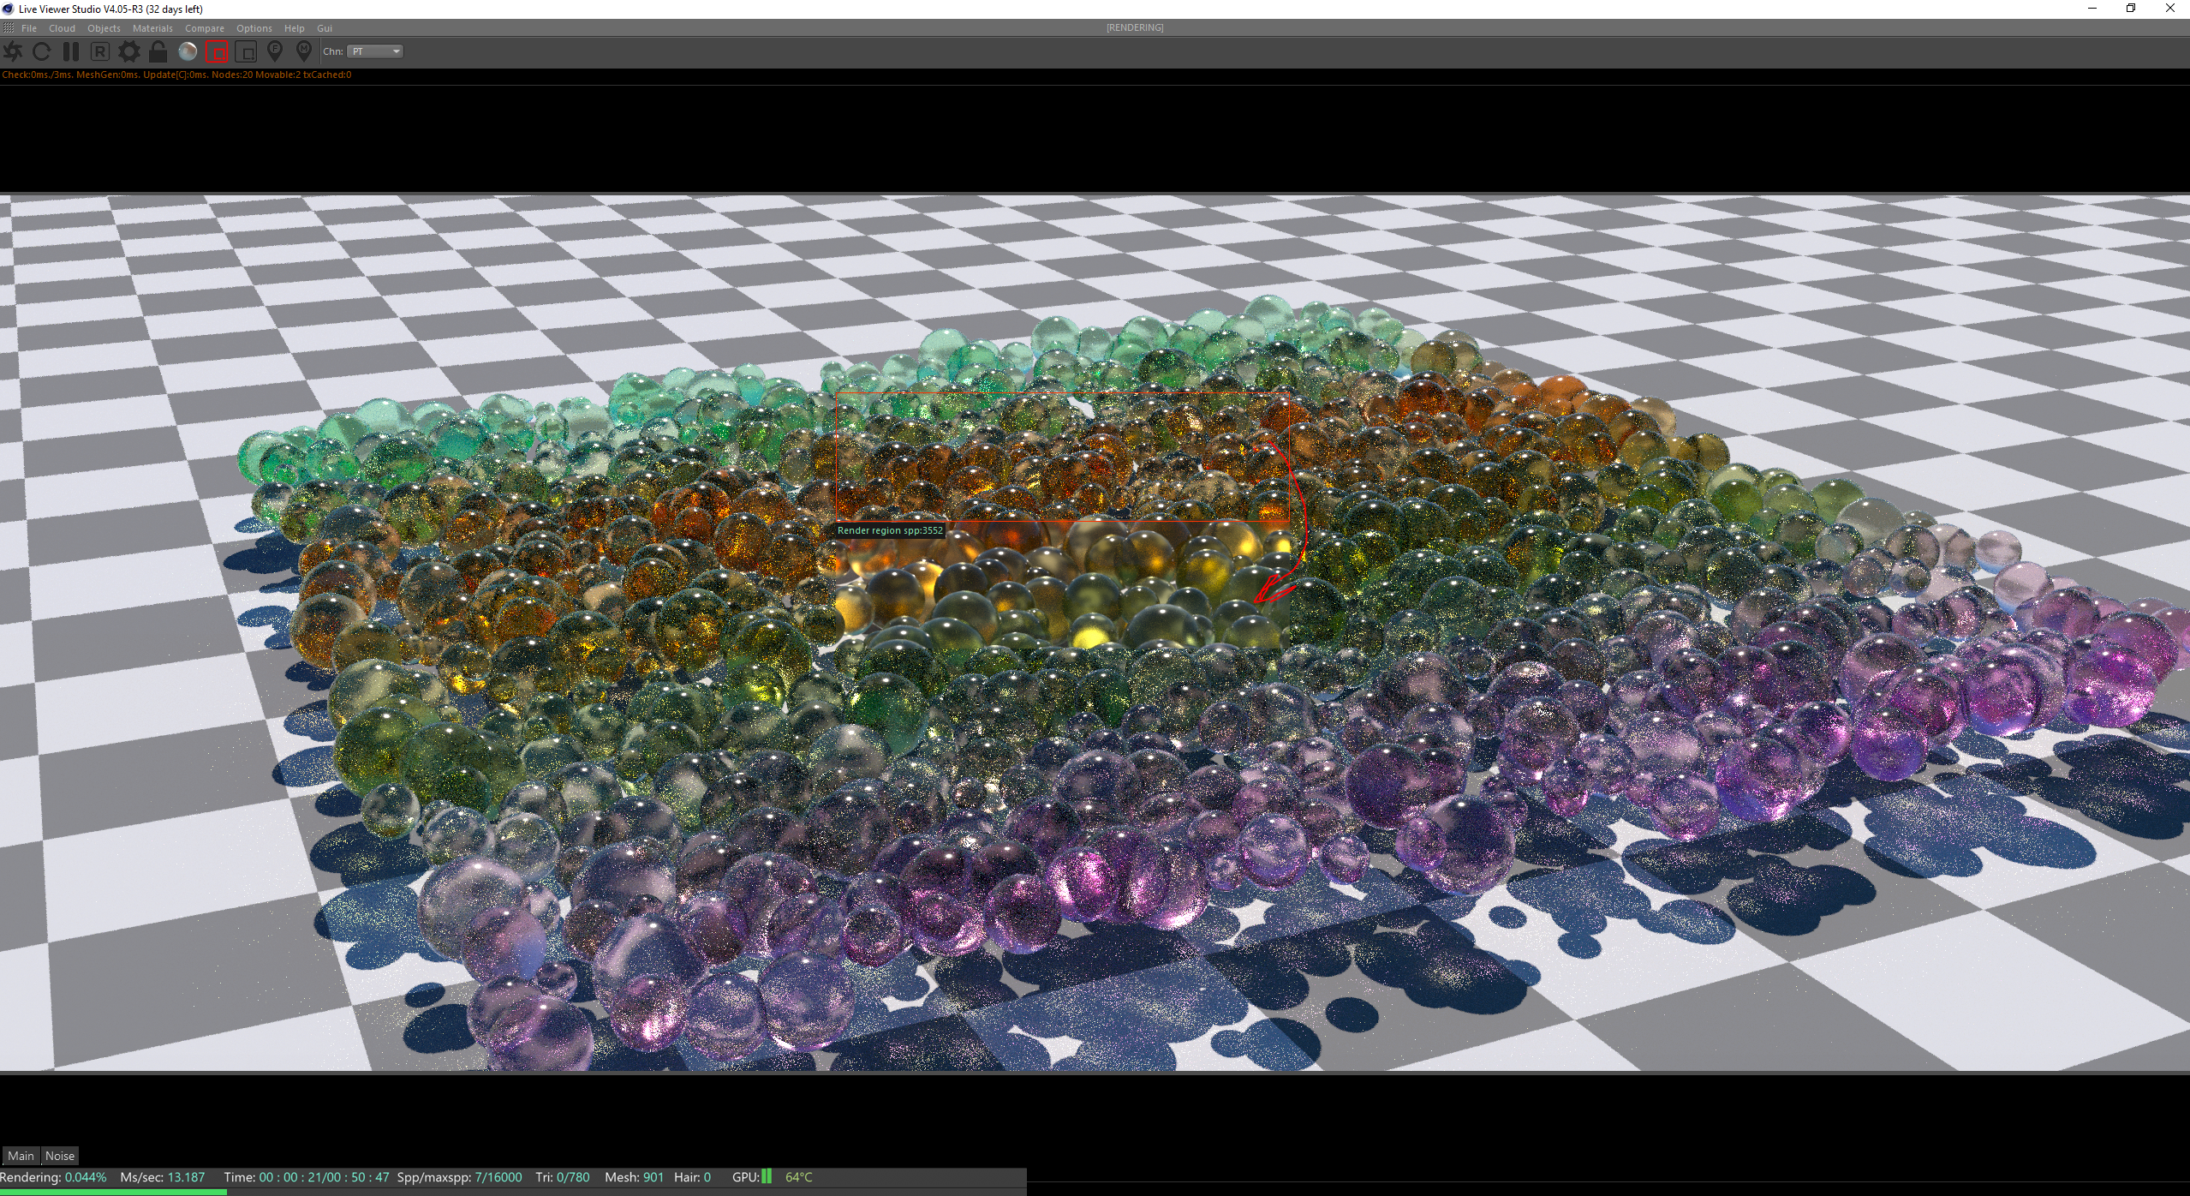Image resolution: width=2190 pixels, height=1196 pixels.
Task: Switch to the Noise tab
Action: 60,1156
